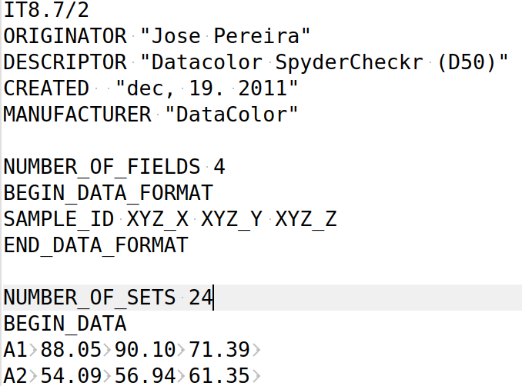Click the SAMPLE_ID field name
The image size is (522, 386).
(x=59, y=219)
